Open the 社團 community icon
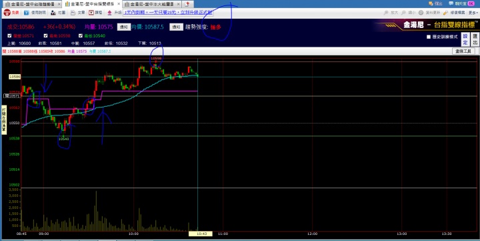The width and height of the screenshot is (480, 241). (53, 13)
